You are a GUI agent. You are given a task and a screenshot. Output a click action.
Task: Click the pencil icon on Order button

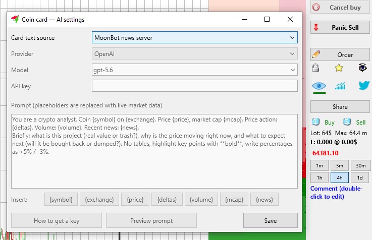[x=316, y=54]
